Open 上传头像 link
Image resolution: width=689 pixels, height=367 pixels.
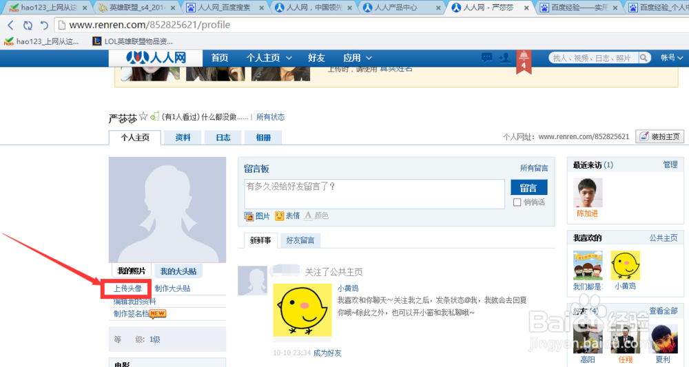pyautogui.click(x=128, y=289)
